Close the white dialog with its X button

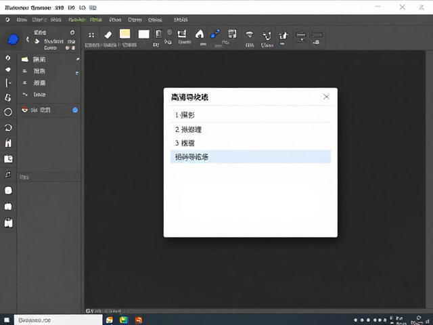[326, 96]
